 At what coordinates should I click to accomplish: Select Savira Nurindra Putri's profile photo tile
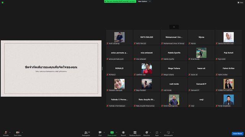coord(229,37)
